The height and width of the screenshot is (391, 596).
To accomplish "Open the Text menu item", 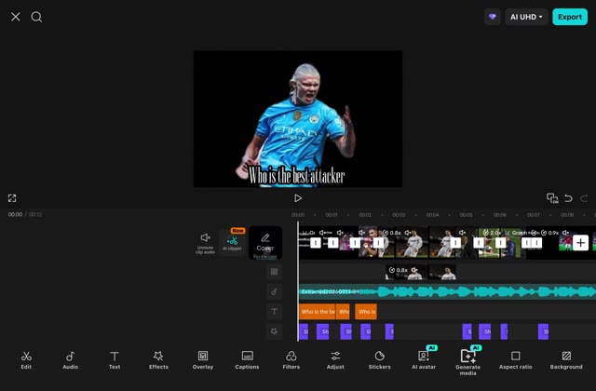I will [115, 360].
